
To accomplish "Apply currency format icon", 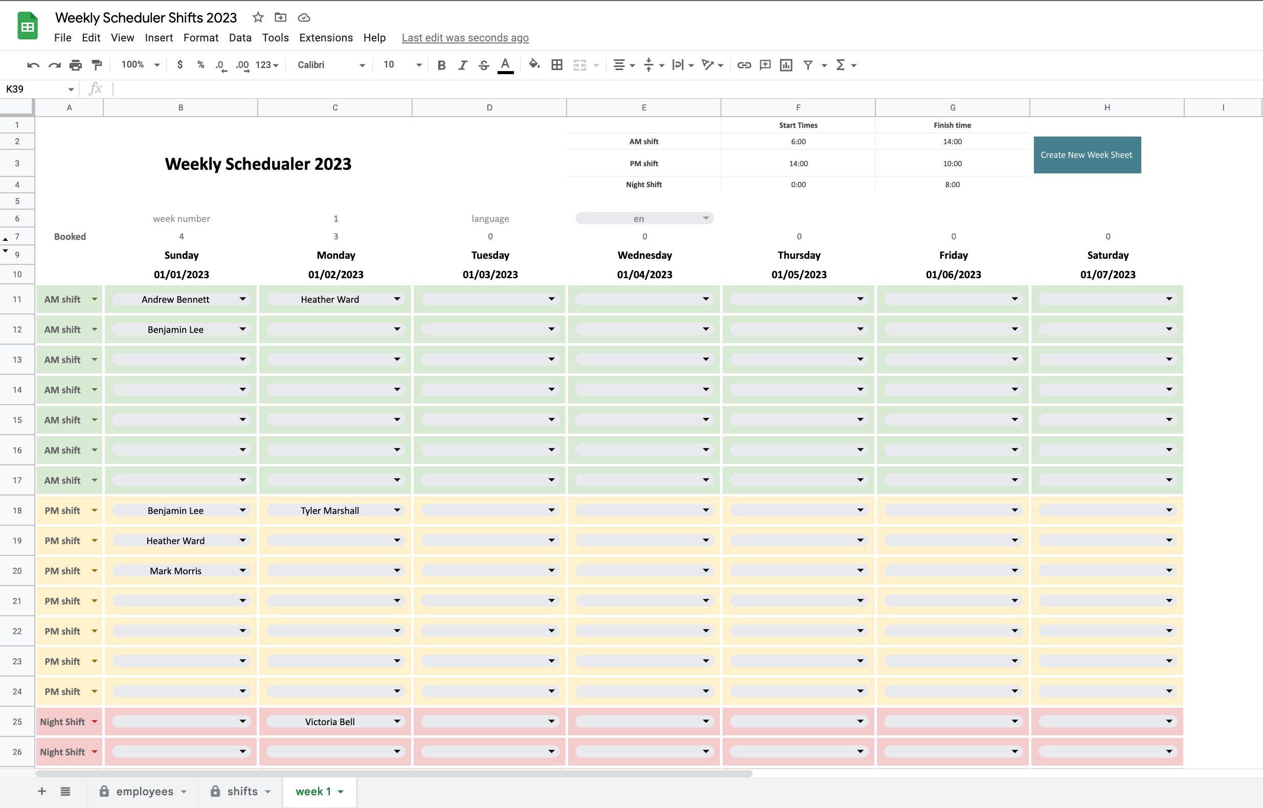I will pos(180,64).
